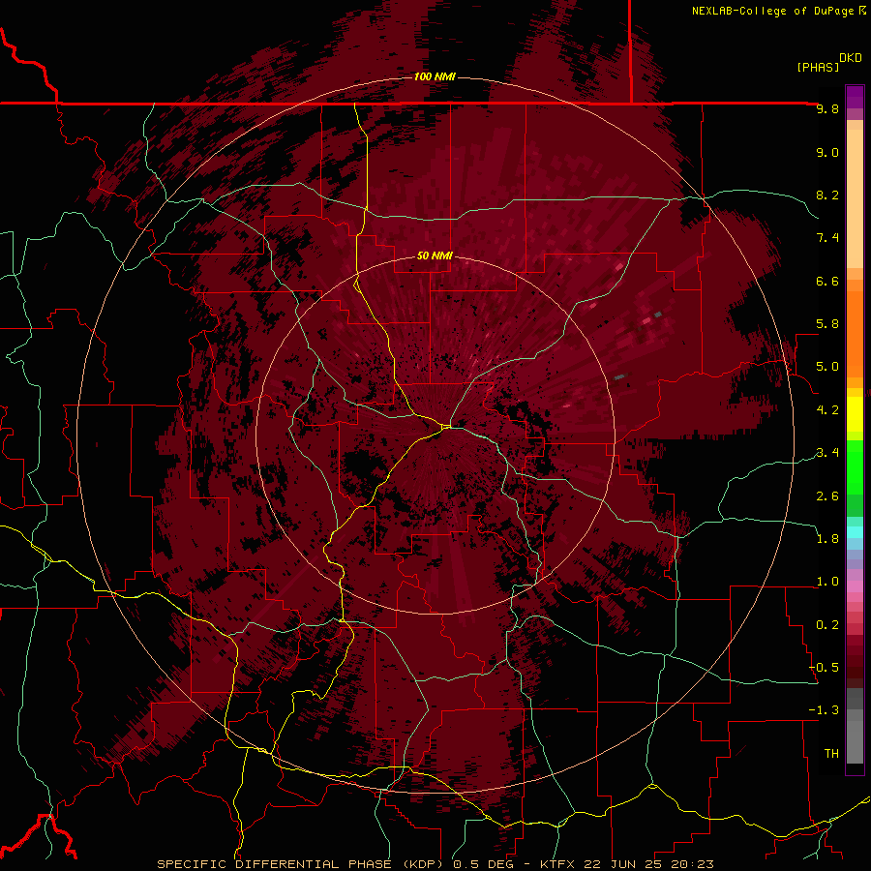This screenshot has width=871, height=871.
Task: Pick the yellow color bar segment
Action: click(x=855, y=414)
